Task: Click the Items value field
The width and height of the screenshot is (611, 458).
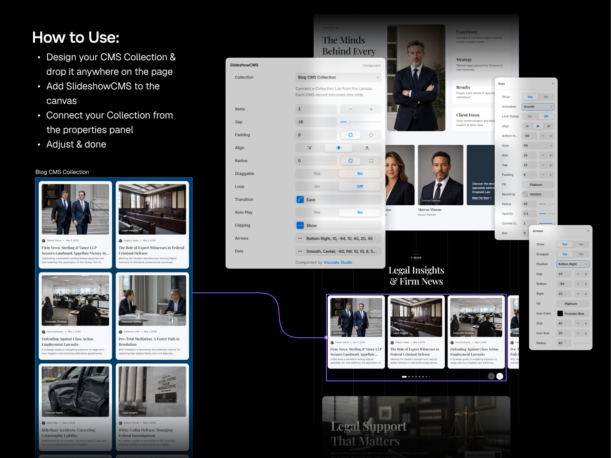Action: pyautogui.click(x=316, y=109)
